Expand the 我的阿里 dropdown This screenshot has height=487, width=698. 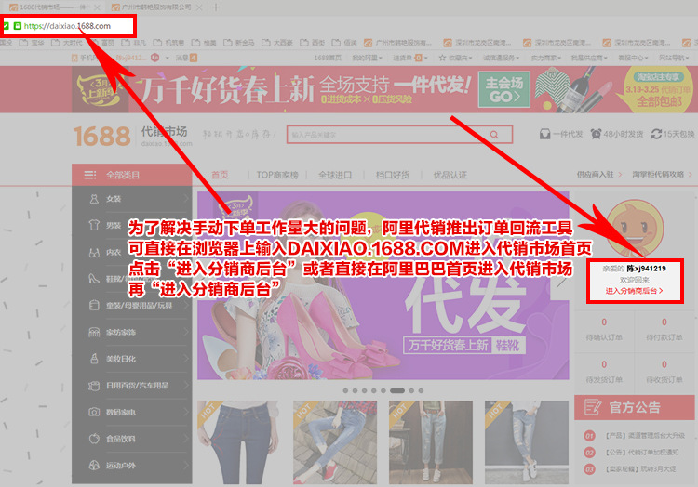368,58
